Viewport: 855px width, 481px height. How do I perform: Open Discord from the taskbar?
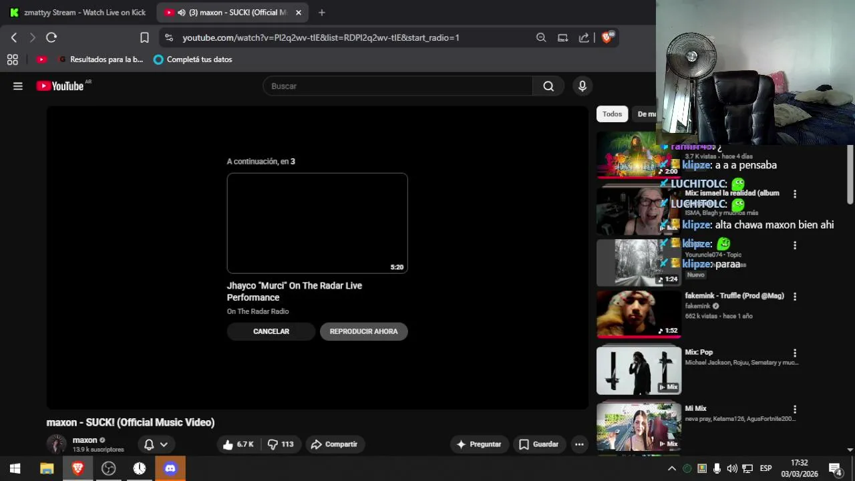(x=170, y=468)
